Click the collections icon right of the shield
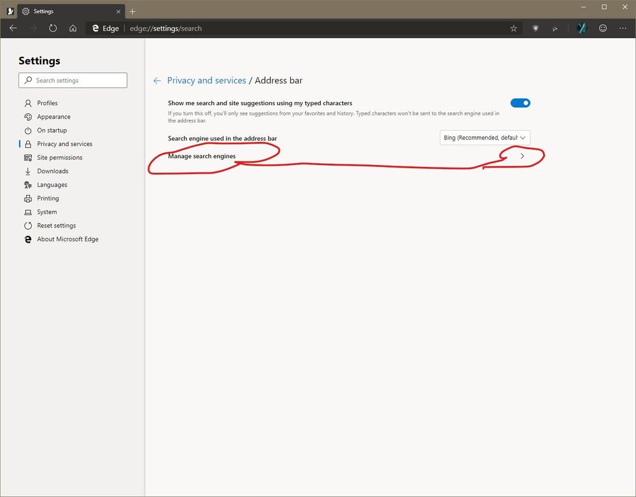636x497 pixels. [555, 29]
